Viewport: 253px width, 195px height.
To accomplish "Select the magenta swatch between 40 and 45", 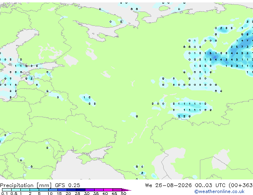I will coord(108,190).
